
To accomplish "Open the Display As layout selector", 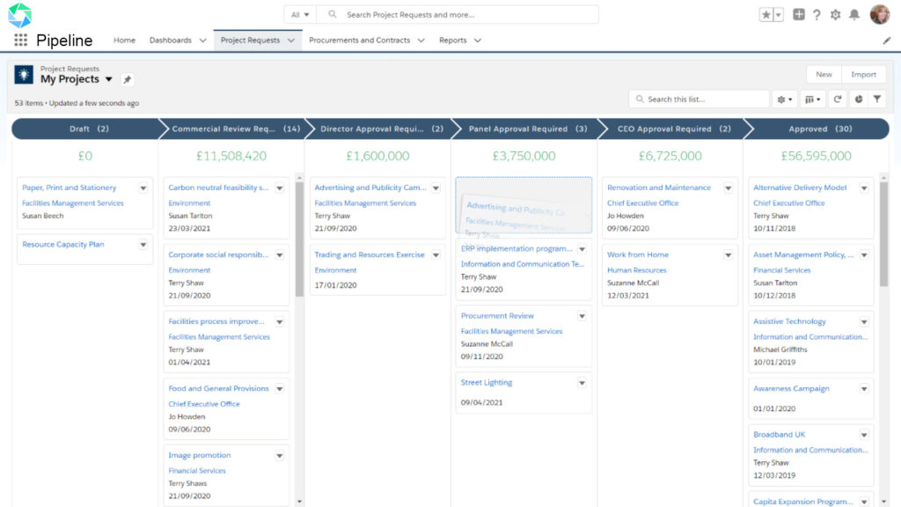I will tap(811, 99).
